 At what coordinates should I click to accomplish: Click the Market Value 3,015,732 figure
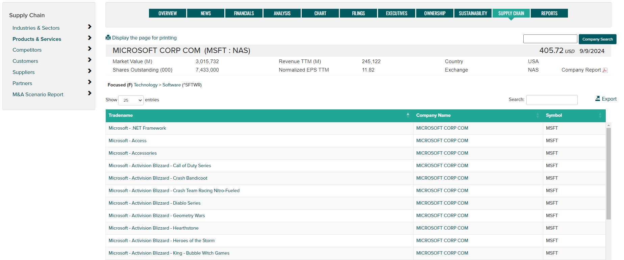click(x=207, y=61)
